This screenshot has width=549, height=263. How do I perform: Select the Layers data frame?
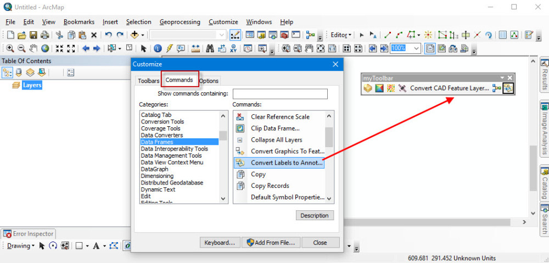tap(32, 85)
